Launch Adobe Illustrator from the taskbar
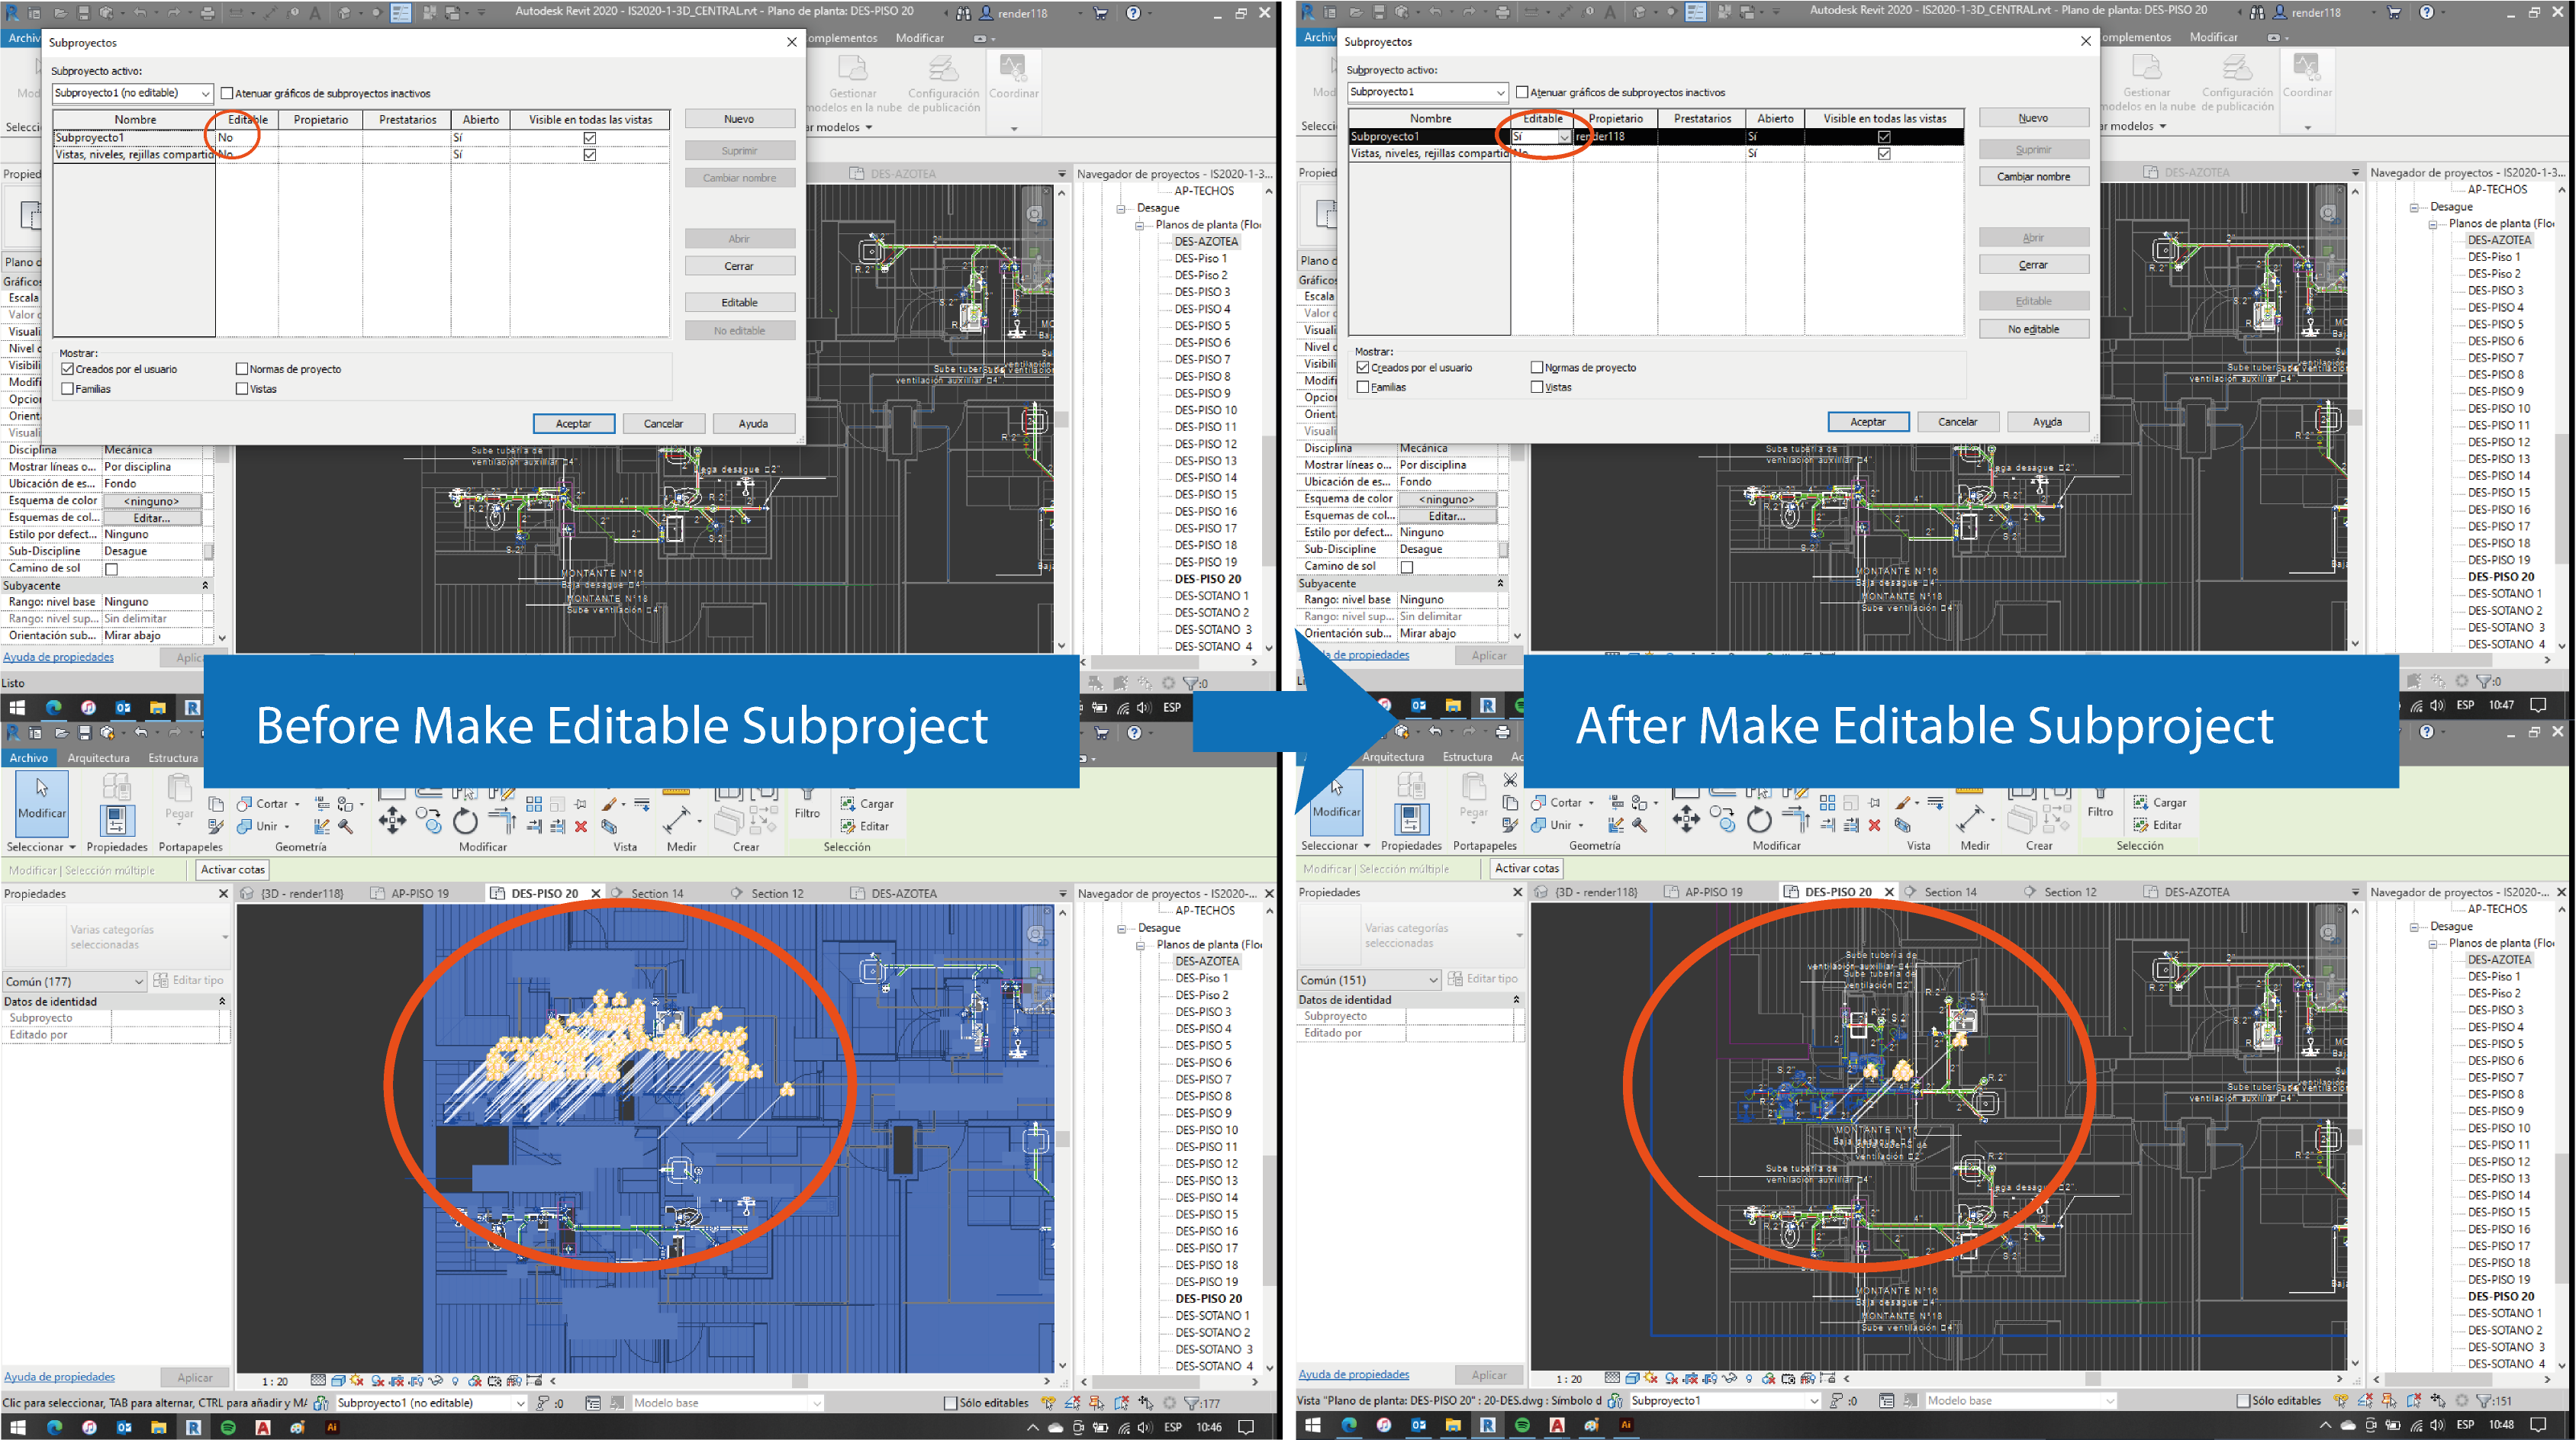 pyautogui.click(x=331, y=1428)
